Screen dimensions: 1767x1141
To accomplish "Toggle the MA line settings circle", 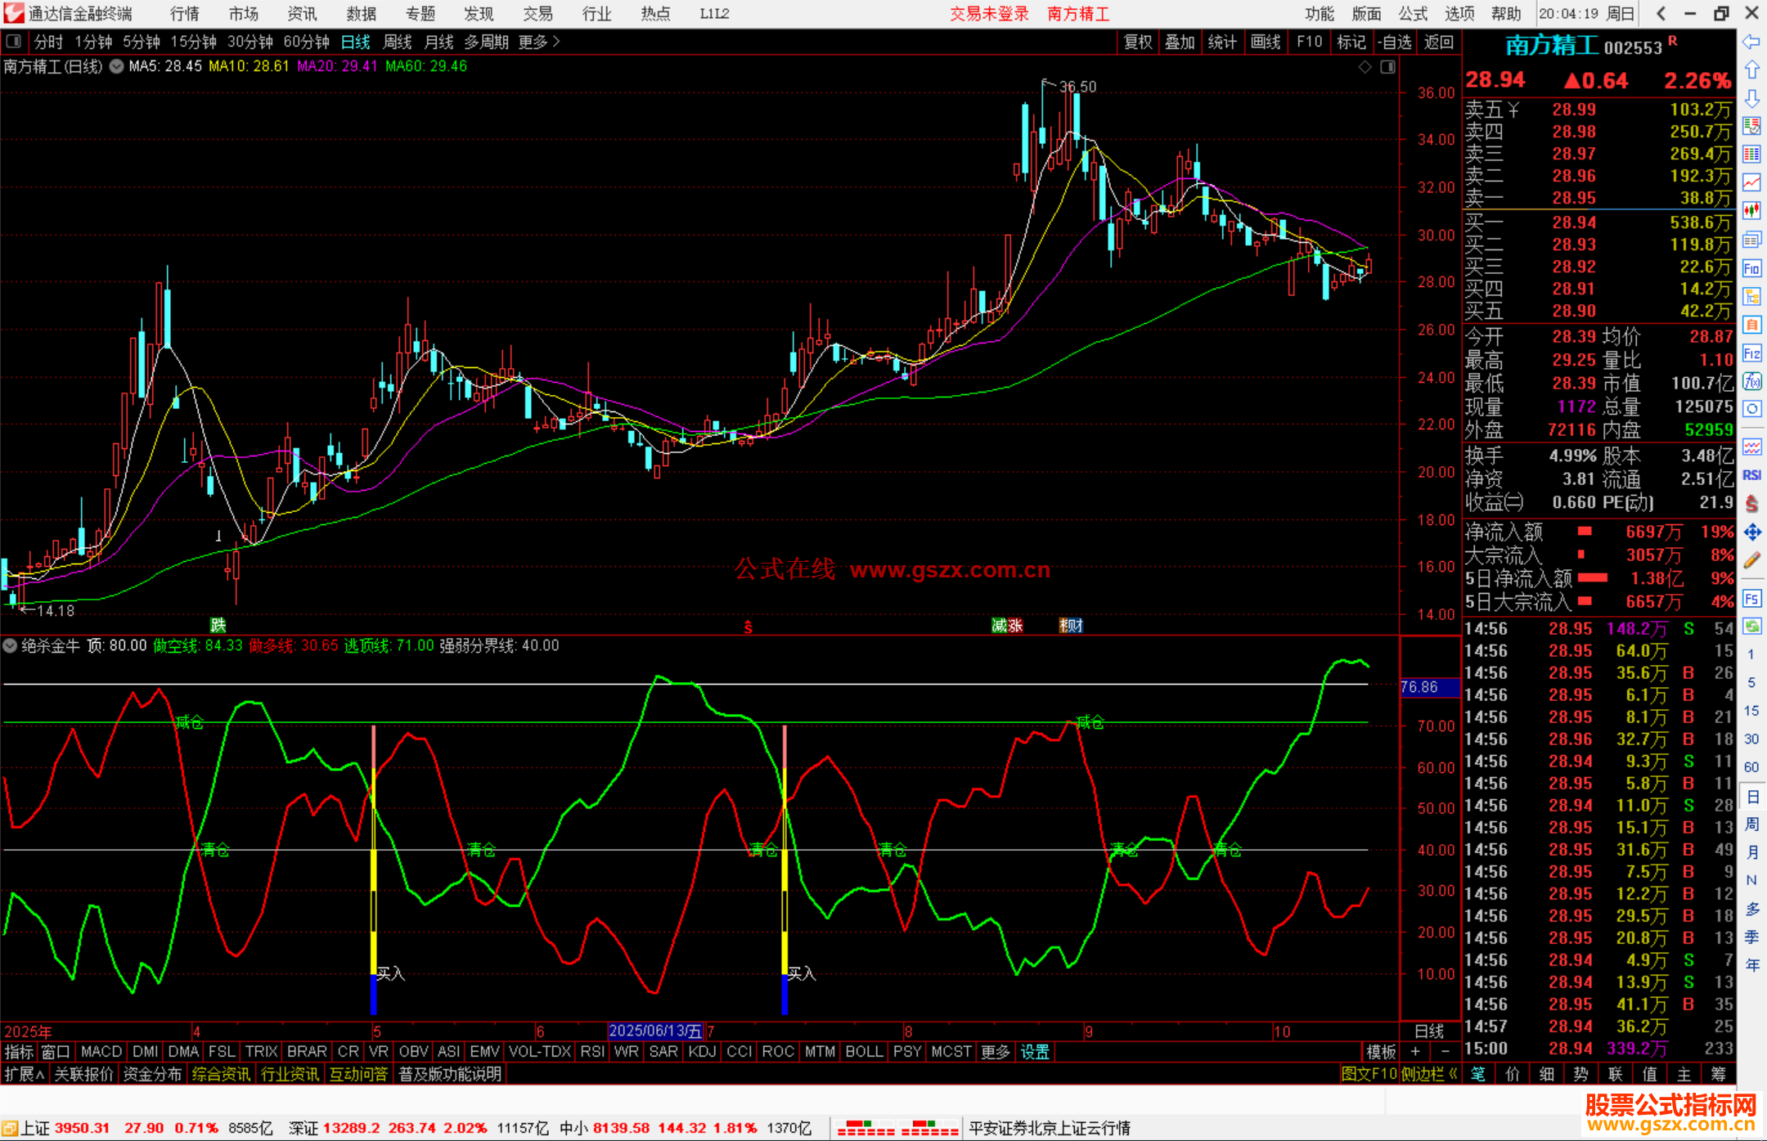I will pos(116,66).
